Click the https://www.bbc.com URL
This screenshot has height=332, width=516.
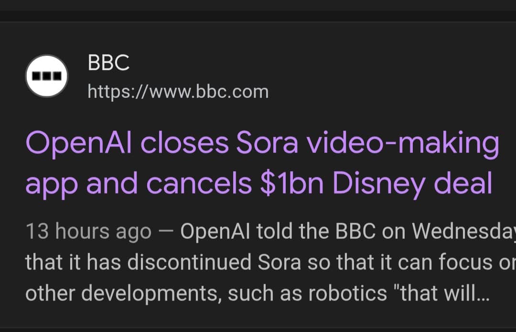(178, 91)
